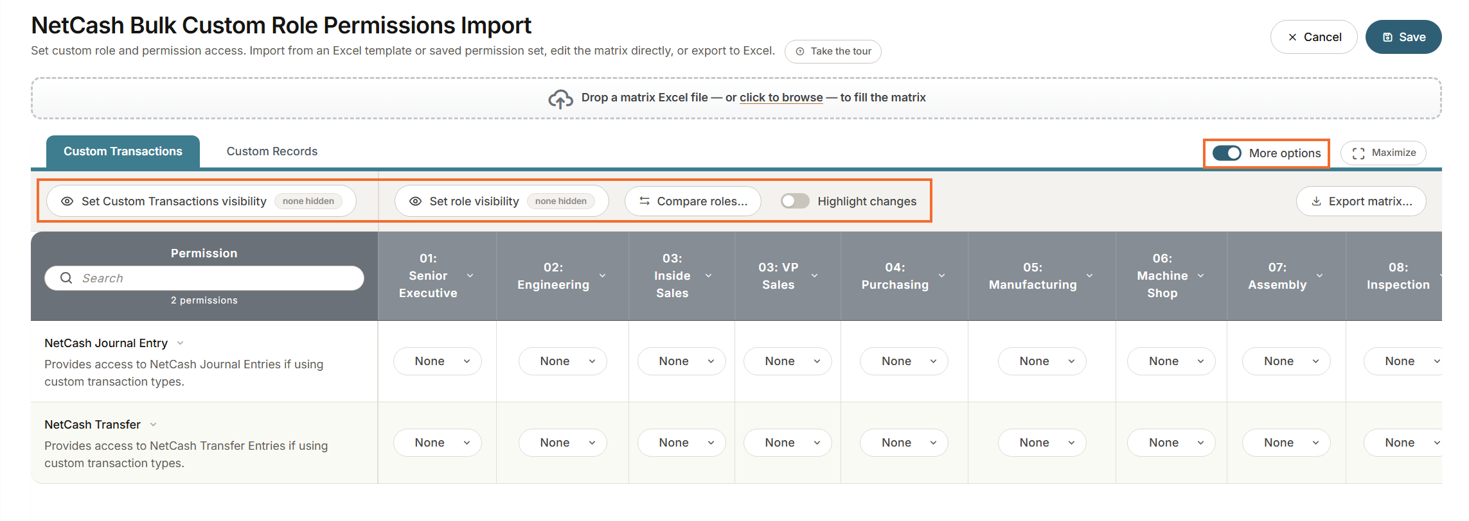Set NetCash Journal Entry level for Assembly

pyautogui.click(x=1286, y=361)
